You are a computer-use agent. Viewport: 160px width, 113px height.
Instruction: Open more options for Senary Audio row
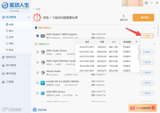pos(155,73)
